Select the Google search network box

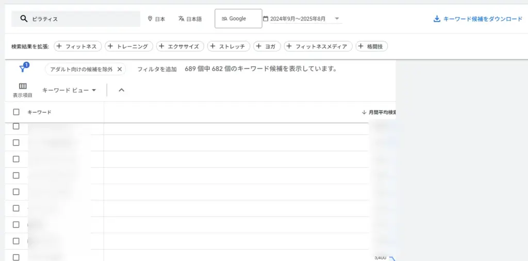tap(238, 19)
